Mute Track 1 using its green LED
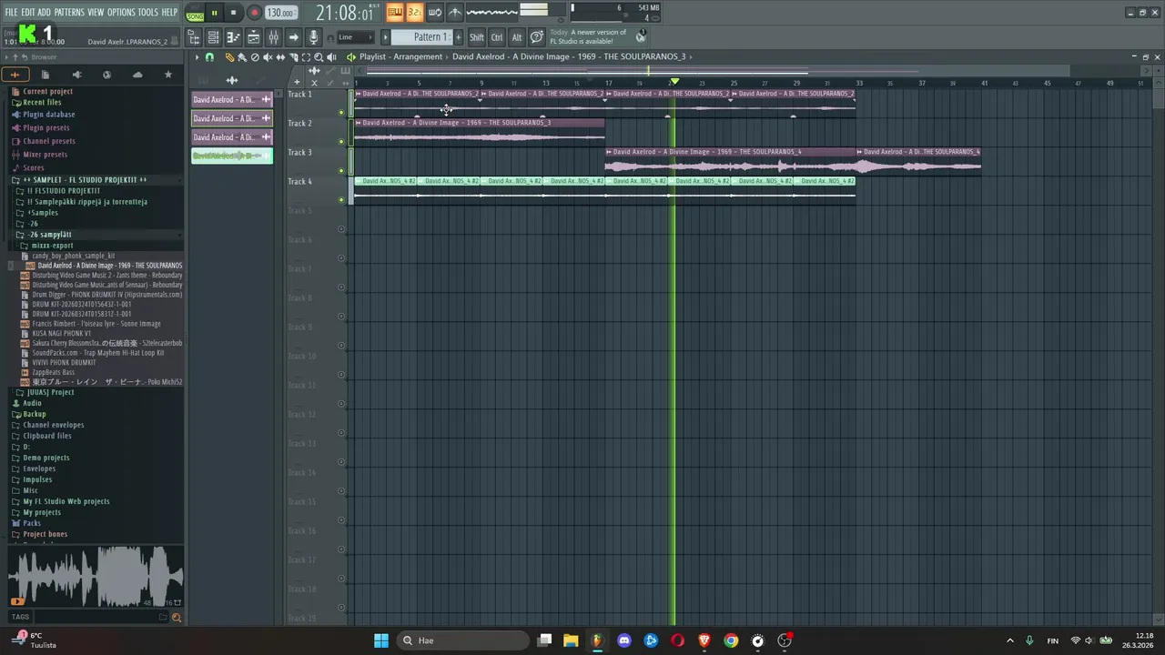This screenshot has width=1165, height=655. coord(341,113)
